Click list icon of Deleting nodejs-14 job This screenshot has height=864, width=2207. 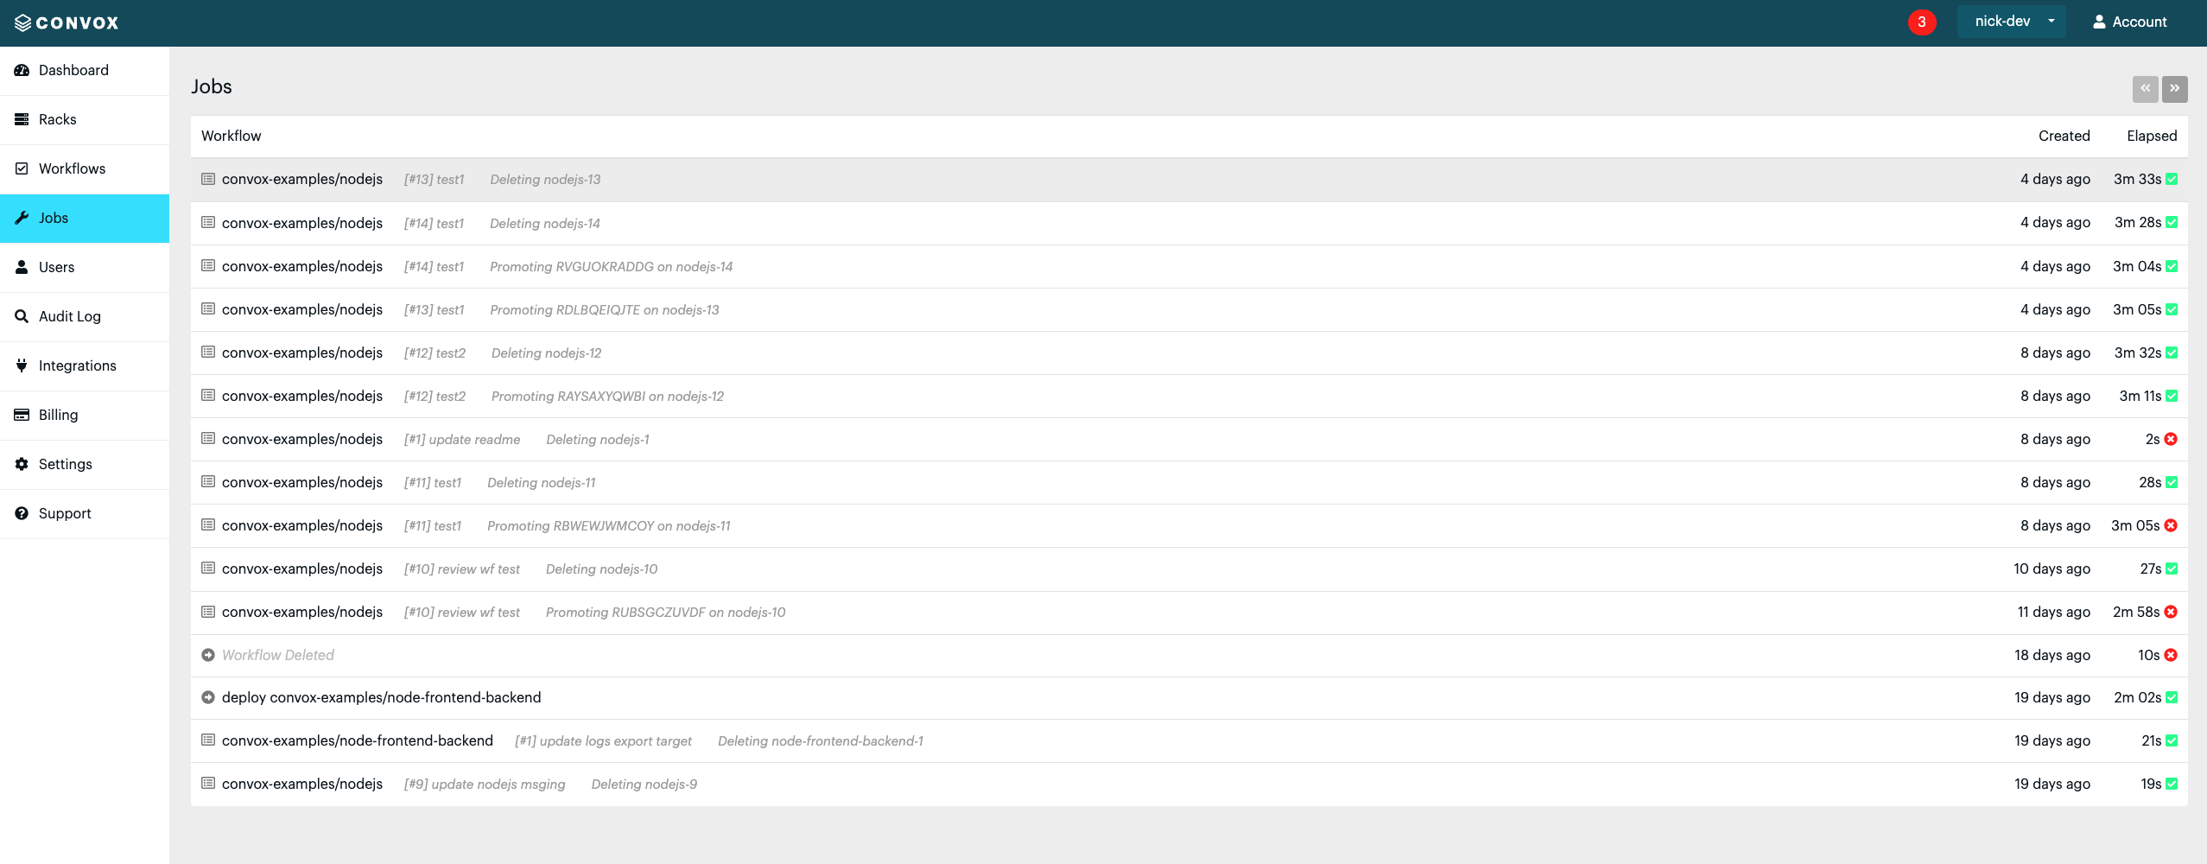click(x=208, y=223)
